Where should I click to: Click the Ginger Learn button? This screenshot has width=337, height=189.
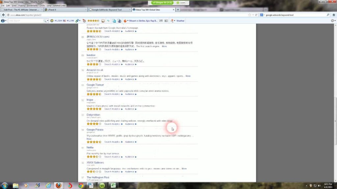coord(181,3)
